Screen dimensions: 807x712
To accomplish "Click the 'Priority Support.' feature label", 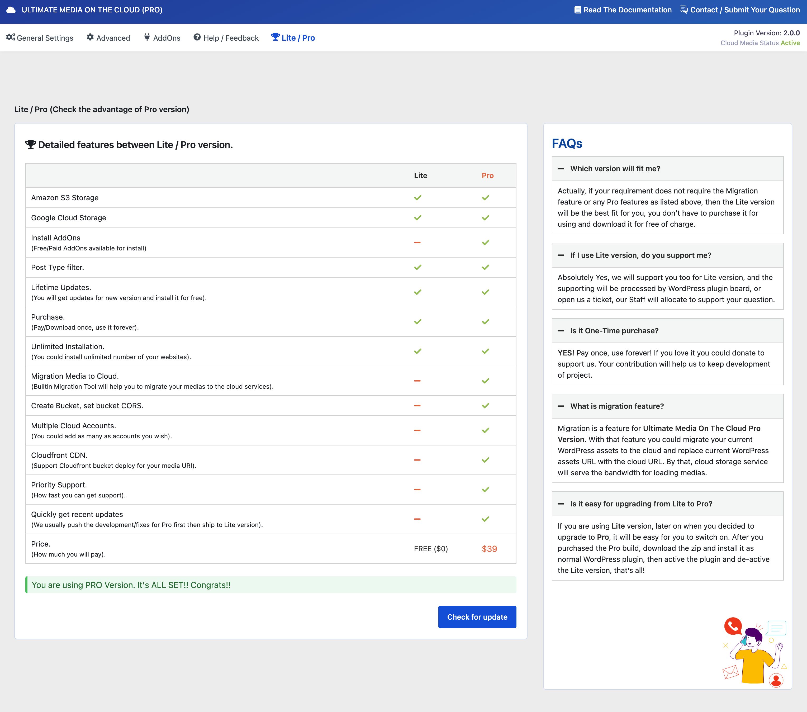I will [59, 485].
